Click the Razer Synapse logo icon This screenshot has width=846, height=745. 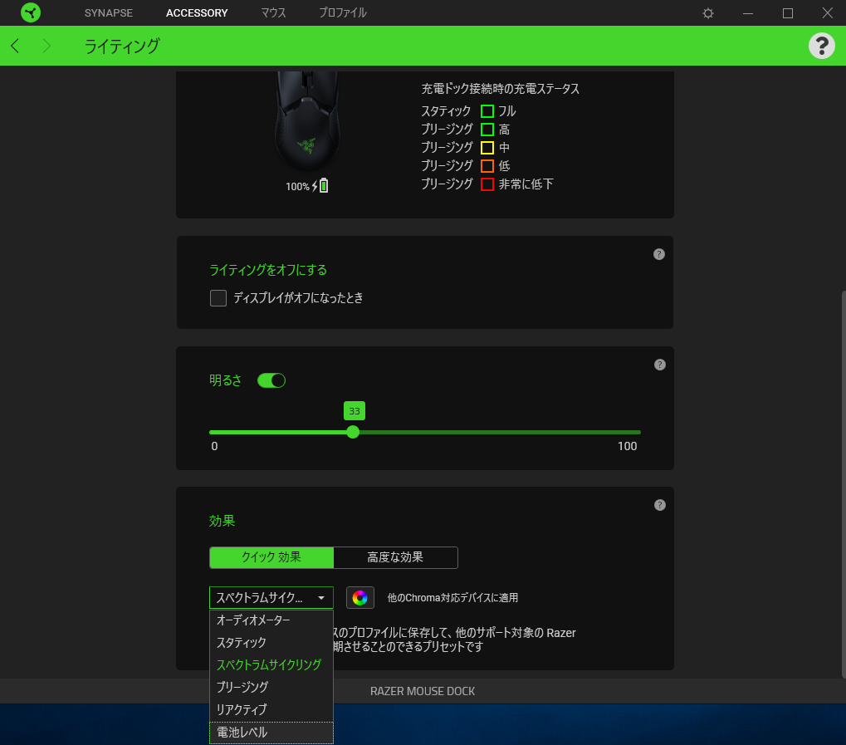coord(31,12)
